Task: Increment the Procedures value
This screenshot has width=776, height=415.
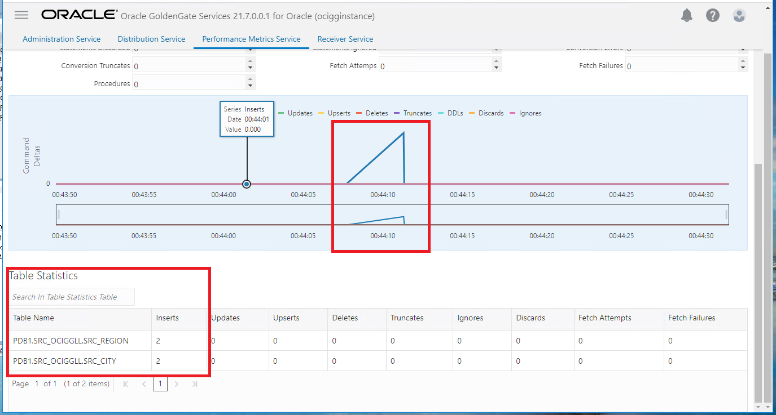Action: (251, 79)
